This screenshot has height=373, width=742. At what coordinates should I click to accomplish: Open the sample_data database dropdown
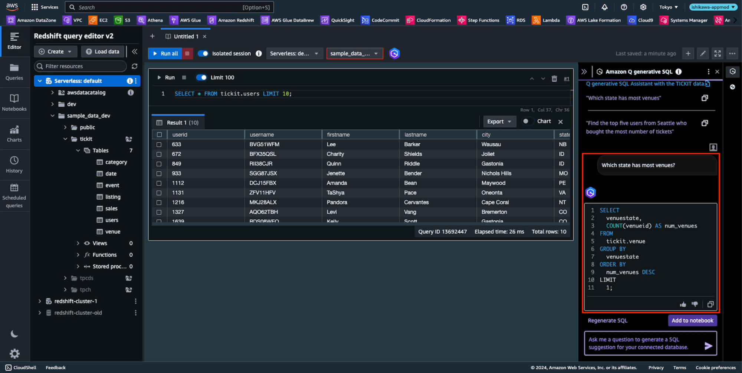[355, 53]
